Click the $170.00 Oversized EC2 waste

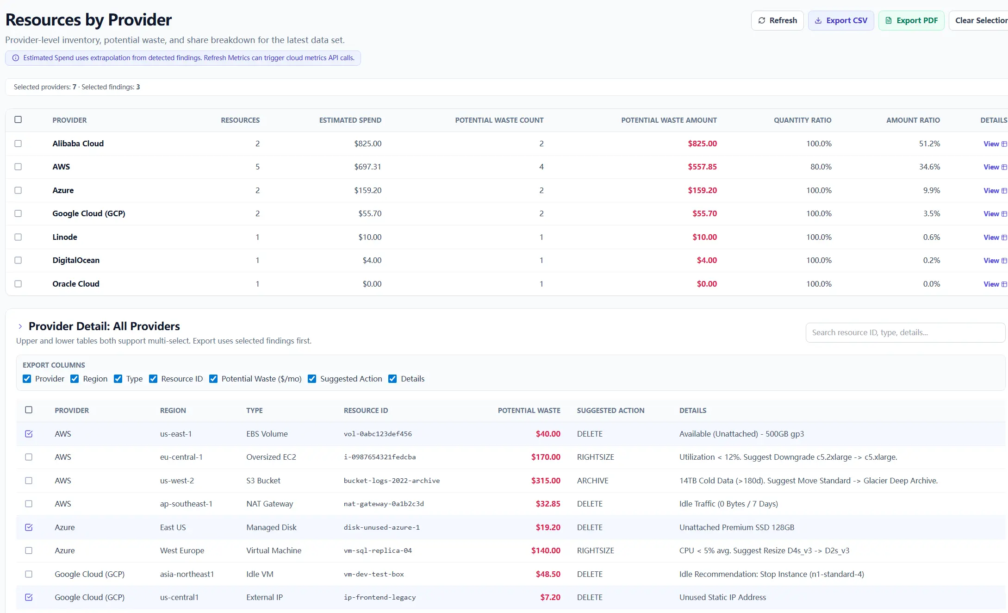(x=546, y=457)
